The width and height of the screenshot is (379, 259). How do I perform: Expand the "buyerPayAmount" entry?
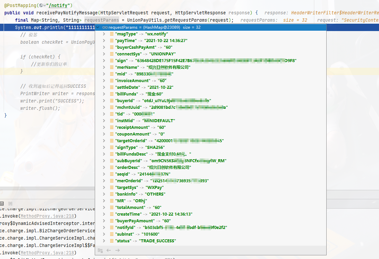click(x=104, y=221)
